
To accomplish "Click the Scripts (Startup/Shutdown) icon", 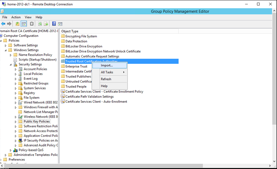I will coord(16,60).
